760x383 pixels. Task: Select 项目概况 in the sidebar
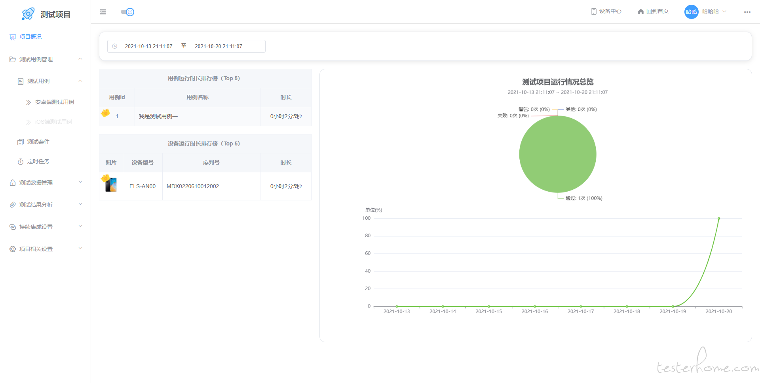pos(30,37)
